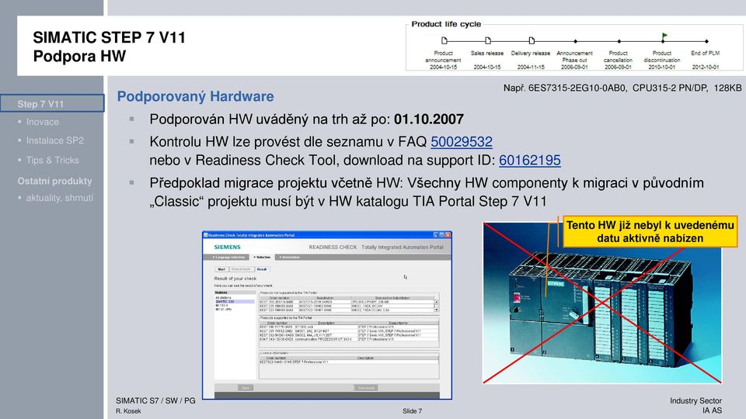Viewport: 746px width, 419px height.
Task: Click the Product announcement document icon
Action: [x=444, y=41]
